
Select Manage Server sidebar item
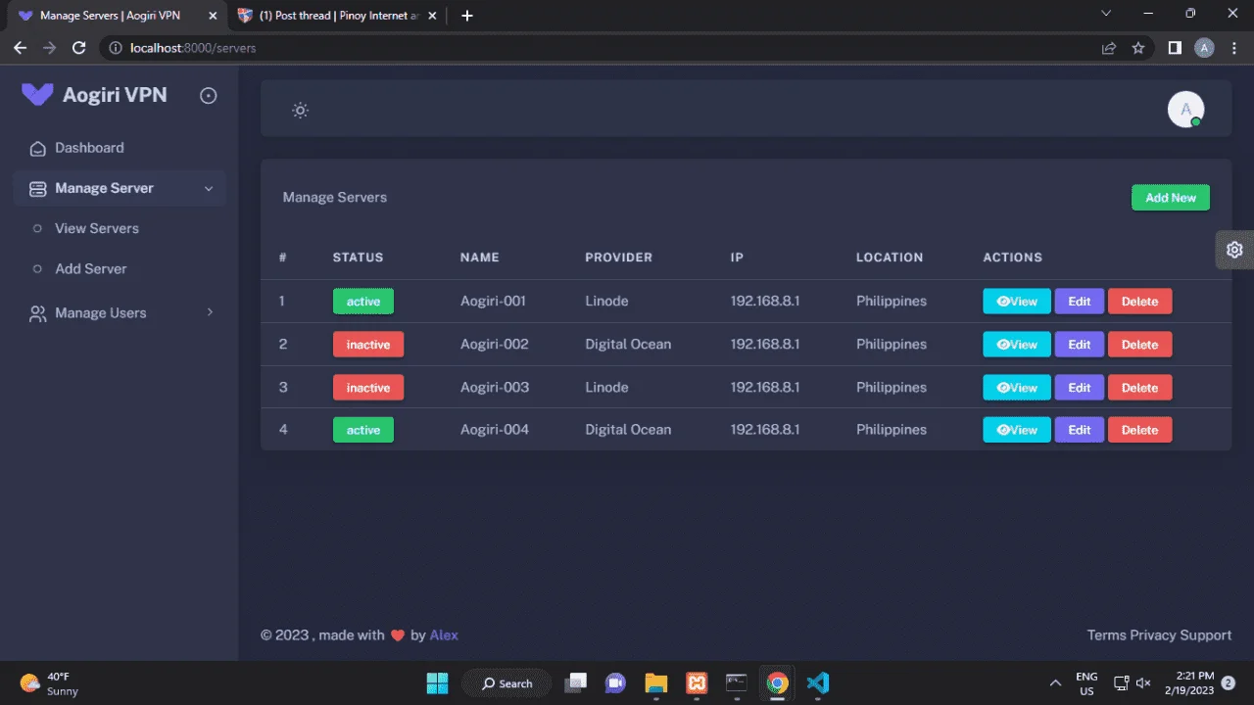(x=120, y=188)
